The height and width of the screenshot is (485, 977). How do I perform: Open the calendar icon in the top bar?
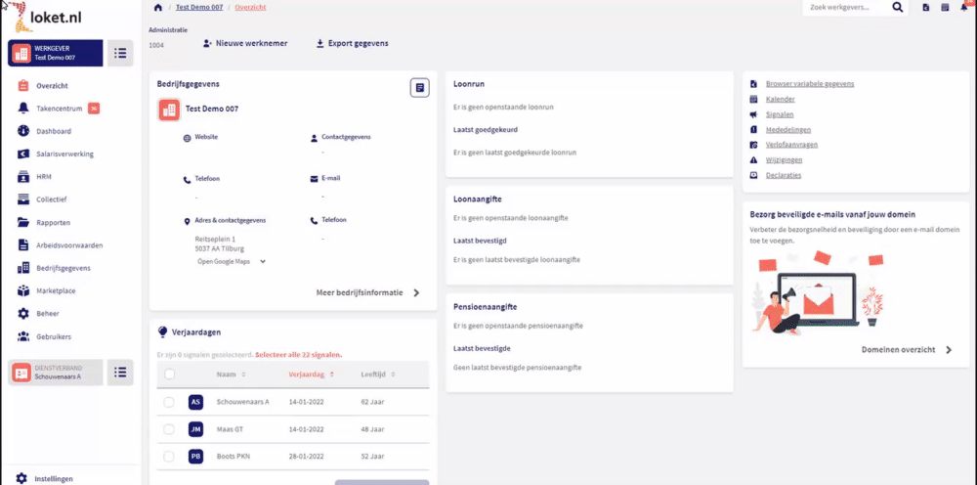pos(945,8)
